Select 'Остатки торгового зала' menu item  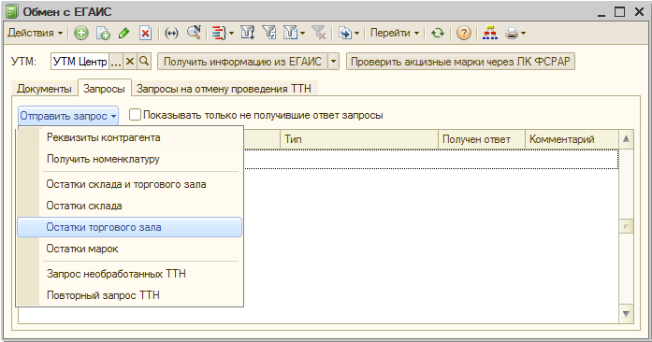129,227
